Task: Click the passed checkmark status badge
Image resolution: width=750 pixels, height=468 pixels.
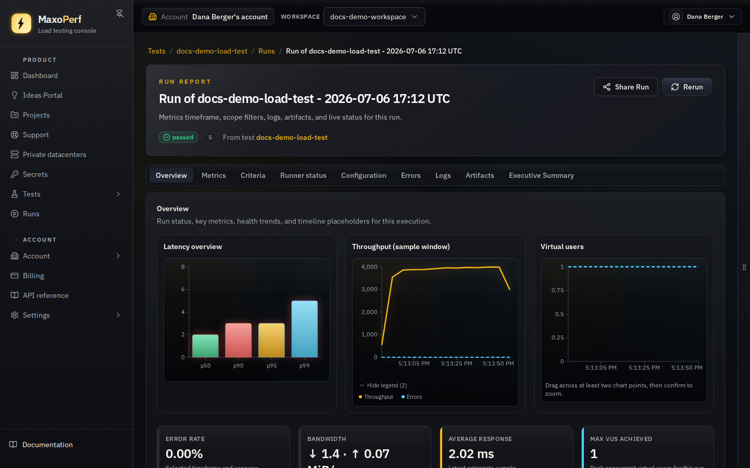Action: click(178, 137)
